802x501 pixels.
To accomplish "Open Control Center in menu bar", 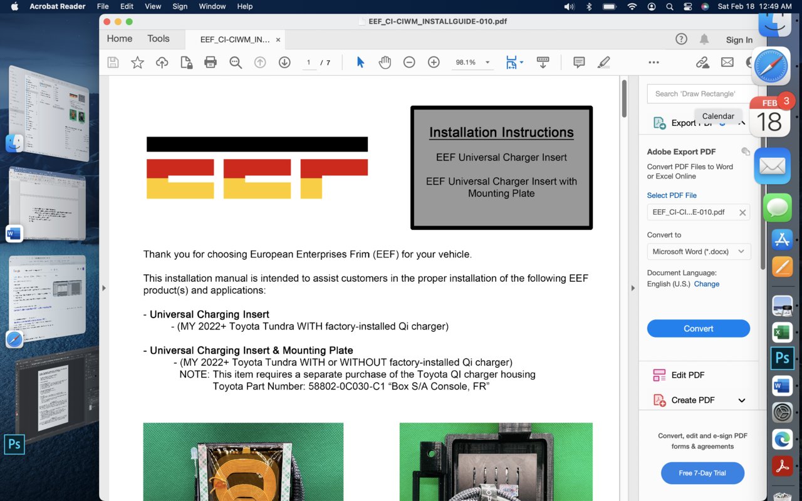I will click(687, 6).
